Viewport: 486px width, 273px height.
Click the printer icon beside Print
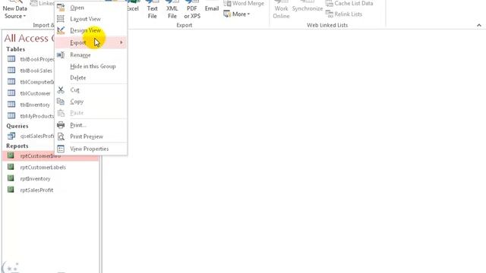[x=61, y=125]
